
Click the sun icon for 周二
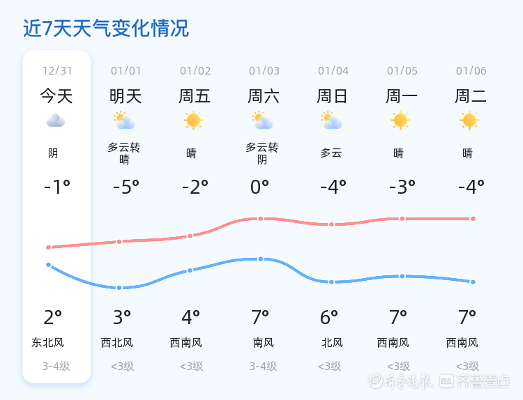coord(469,121)
